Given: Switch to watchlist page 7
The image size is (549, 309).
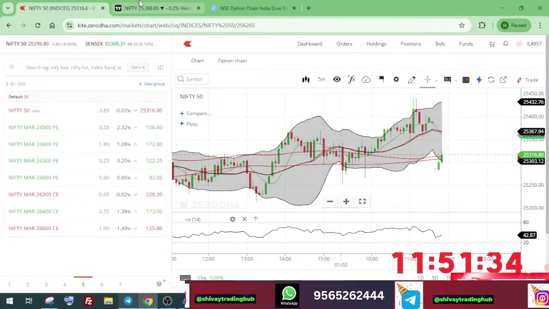Looking at the screenshot, I should coord(120,285).
